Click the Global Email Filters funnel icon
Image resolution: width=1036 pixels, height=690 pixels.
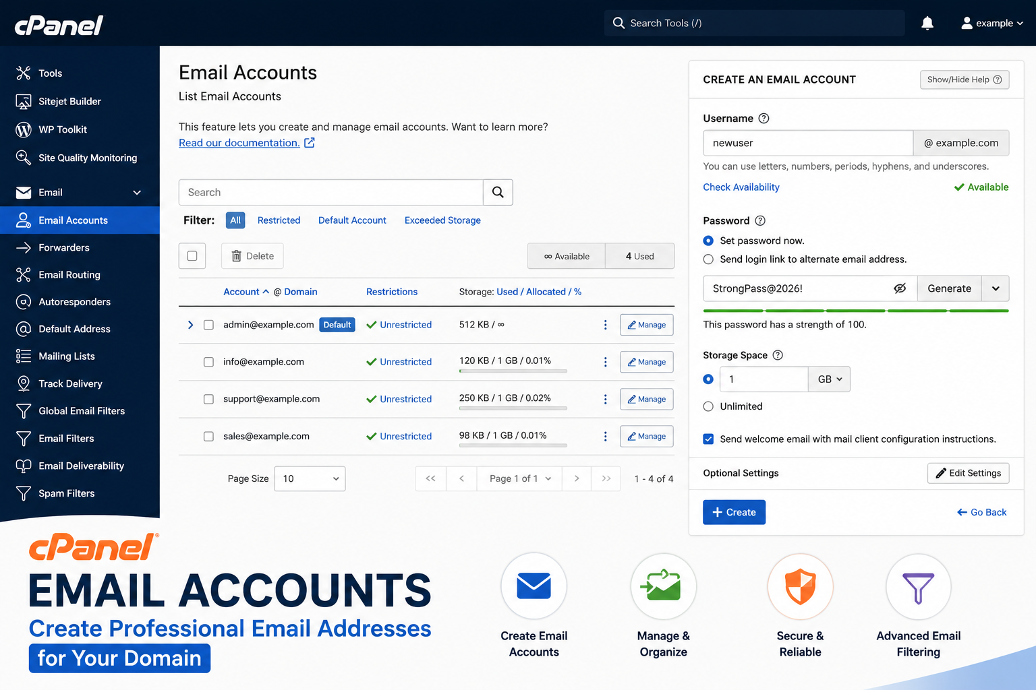pyautogui.click(x=24, y=411)
